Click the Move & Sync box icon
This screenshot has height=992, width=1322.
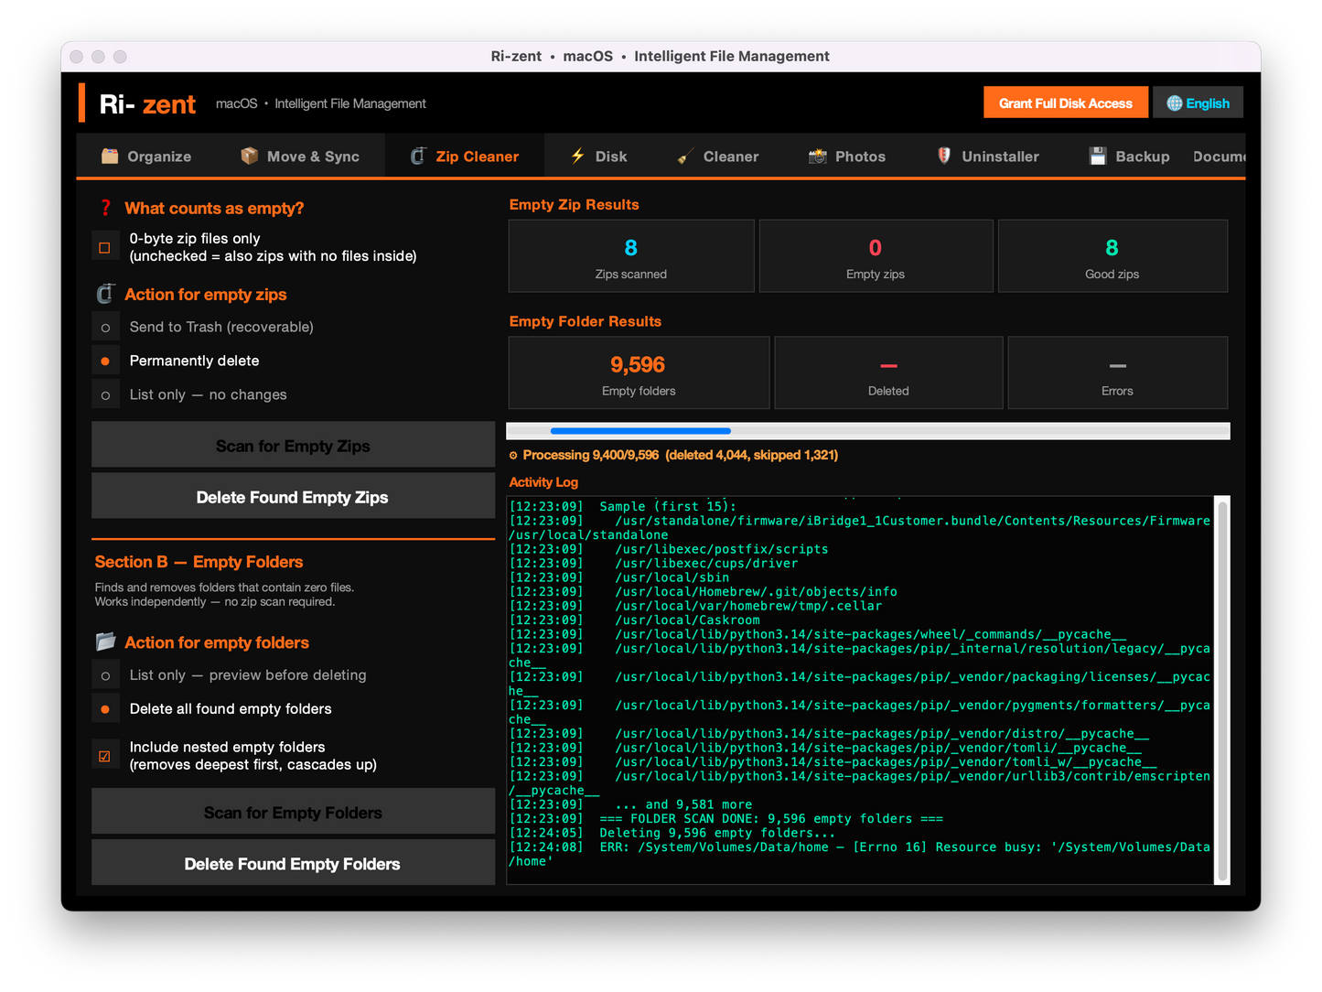[249, 156]
